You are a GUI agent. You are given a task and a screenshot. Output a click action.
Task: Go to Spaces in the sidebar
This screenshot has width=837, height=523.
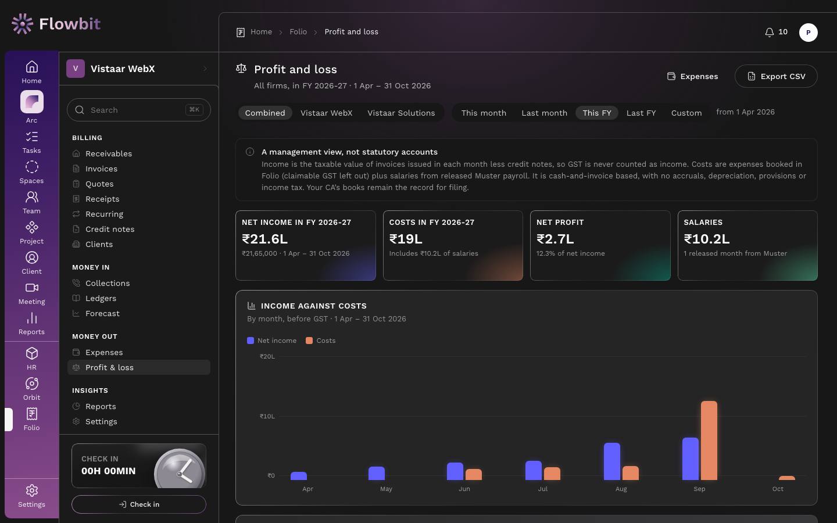click(x=31, y=172)
